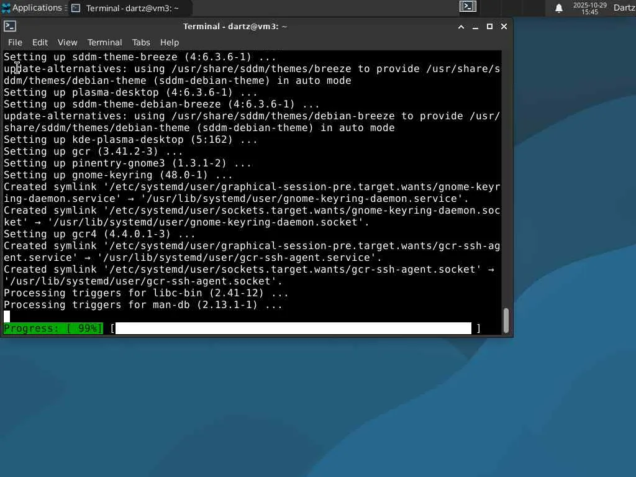The height and width of the screenshot is (477, 636).
Task: Click the terminal icon in the window title bar
Action: coord(10,26)
